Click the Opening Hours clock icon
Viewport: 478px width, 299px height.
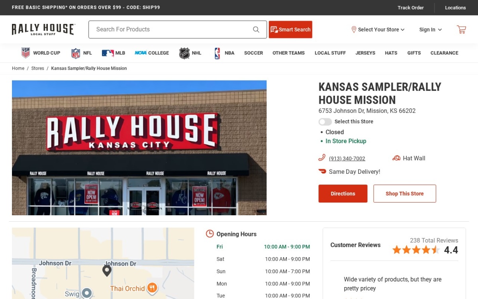click(x=210, y=234)
